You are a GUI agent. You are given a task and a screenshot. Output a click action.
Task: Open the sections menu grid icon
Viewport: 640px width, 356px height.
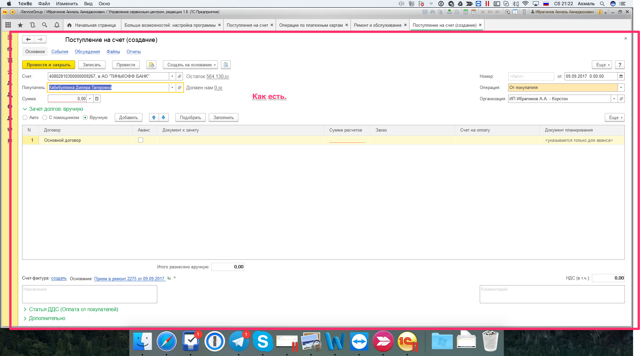(x=8, y=25)
